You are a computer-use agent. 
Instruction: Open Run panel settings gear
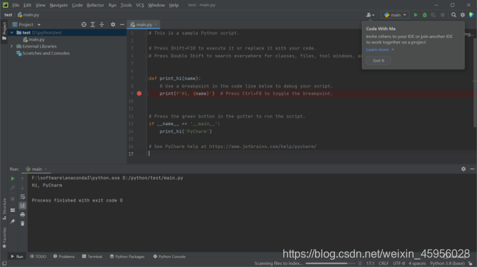click(463, 169)
